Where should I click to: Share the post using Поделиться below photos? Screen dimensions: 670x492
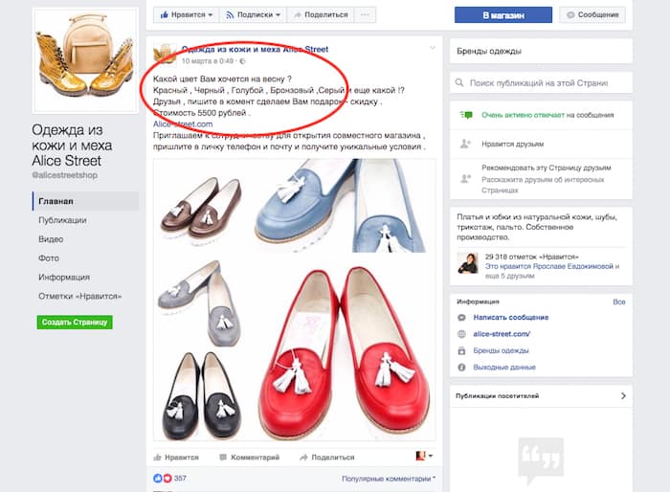click(325, 458)
